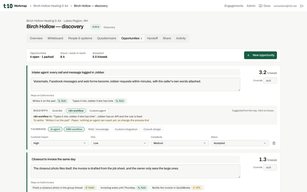Go to the Admin page
Image resolution: width=307 pixels, height=192 pixels.
tap(251, 6)
